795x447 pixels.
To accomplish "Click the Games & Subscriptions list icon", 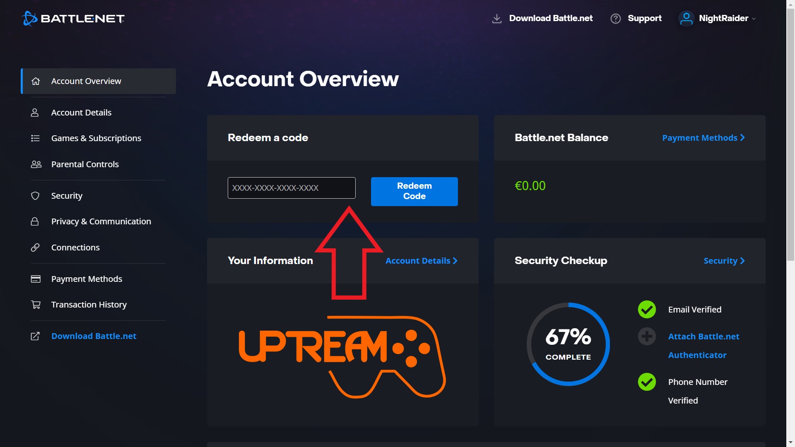I will [x=36, y=138].
